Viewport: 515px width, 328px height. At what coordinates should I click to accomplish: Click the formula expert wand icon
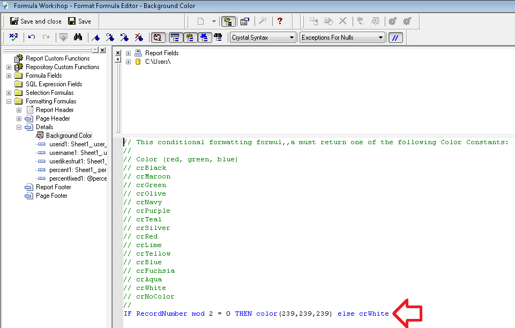[x=263, y=21]
